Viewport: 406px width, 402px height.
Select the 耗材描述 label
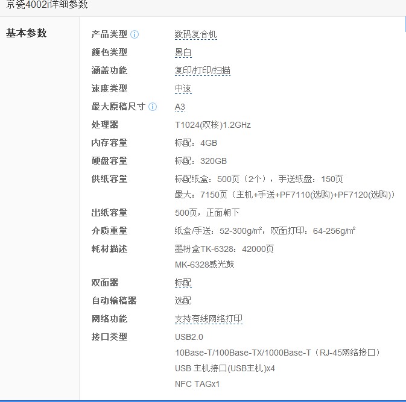(x=109, y=249)
